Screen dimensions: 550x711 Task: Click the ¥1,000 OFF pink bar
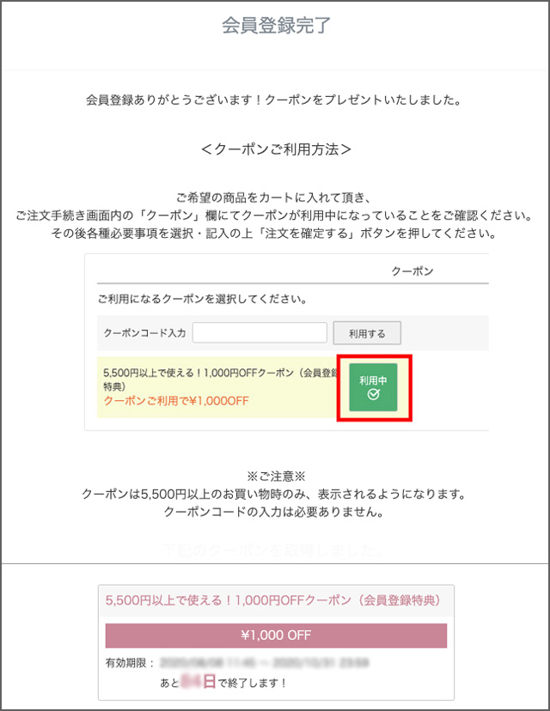coord(276,635)
